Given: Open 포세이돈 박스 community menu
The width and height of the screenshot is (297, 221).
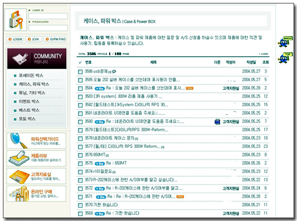Looking at the screenshot, I should [x=31, y=75].
